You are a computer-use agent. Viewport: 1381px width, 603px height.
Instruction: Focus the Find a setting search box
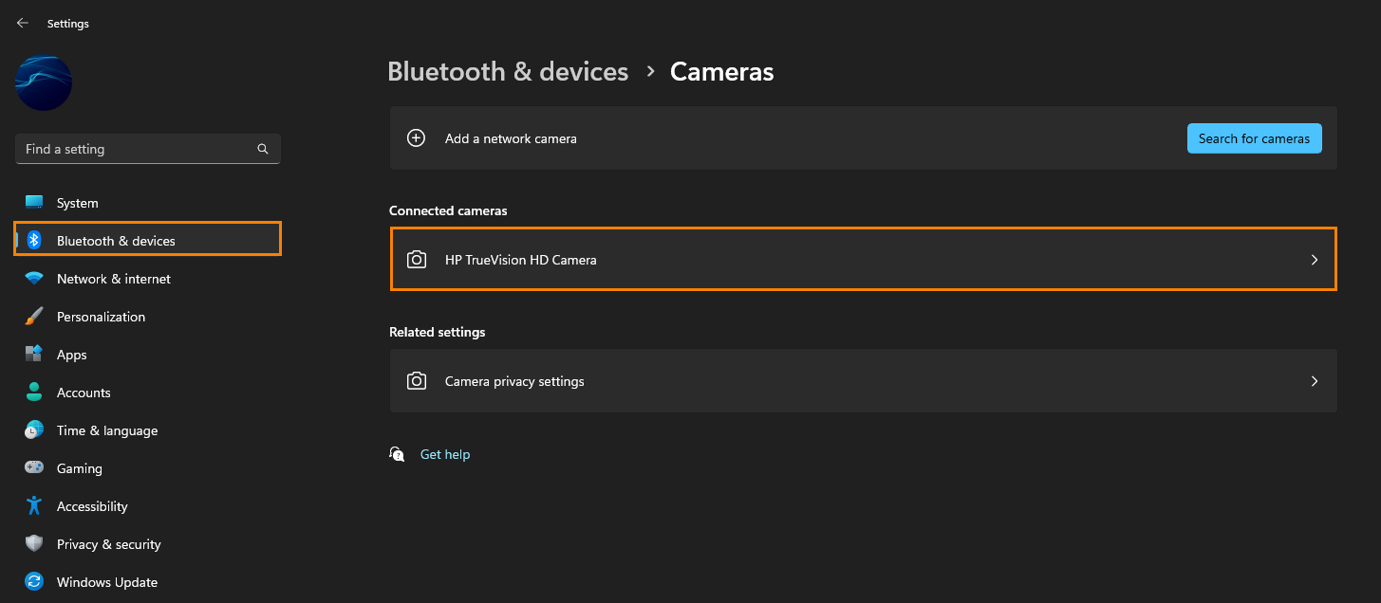(x=148, y=149)
